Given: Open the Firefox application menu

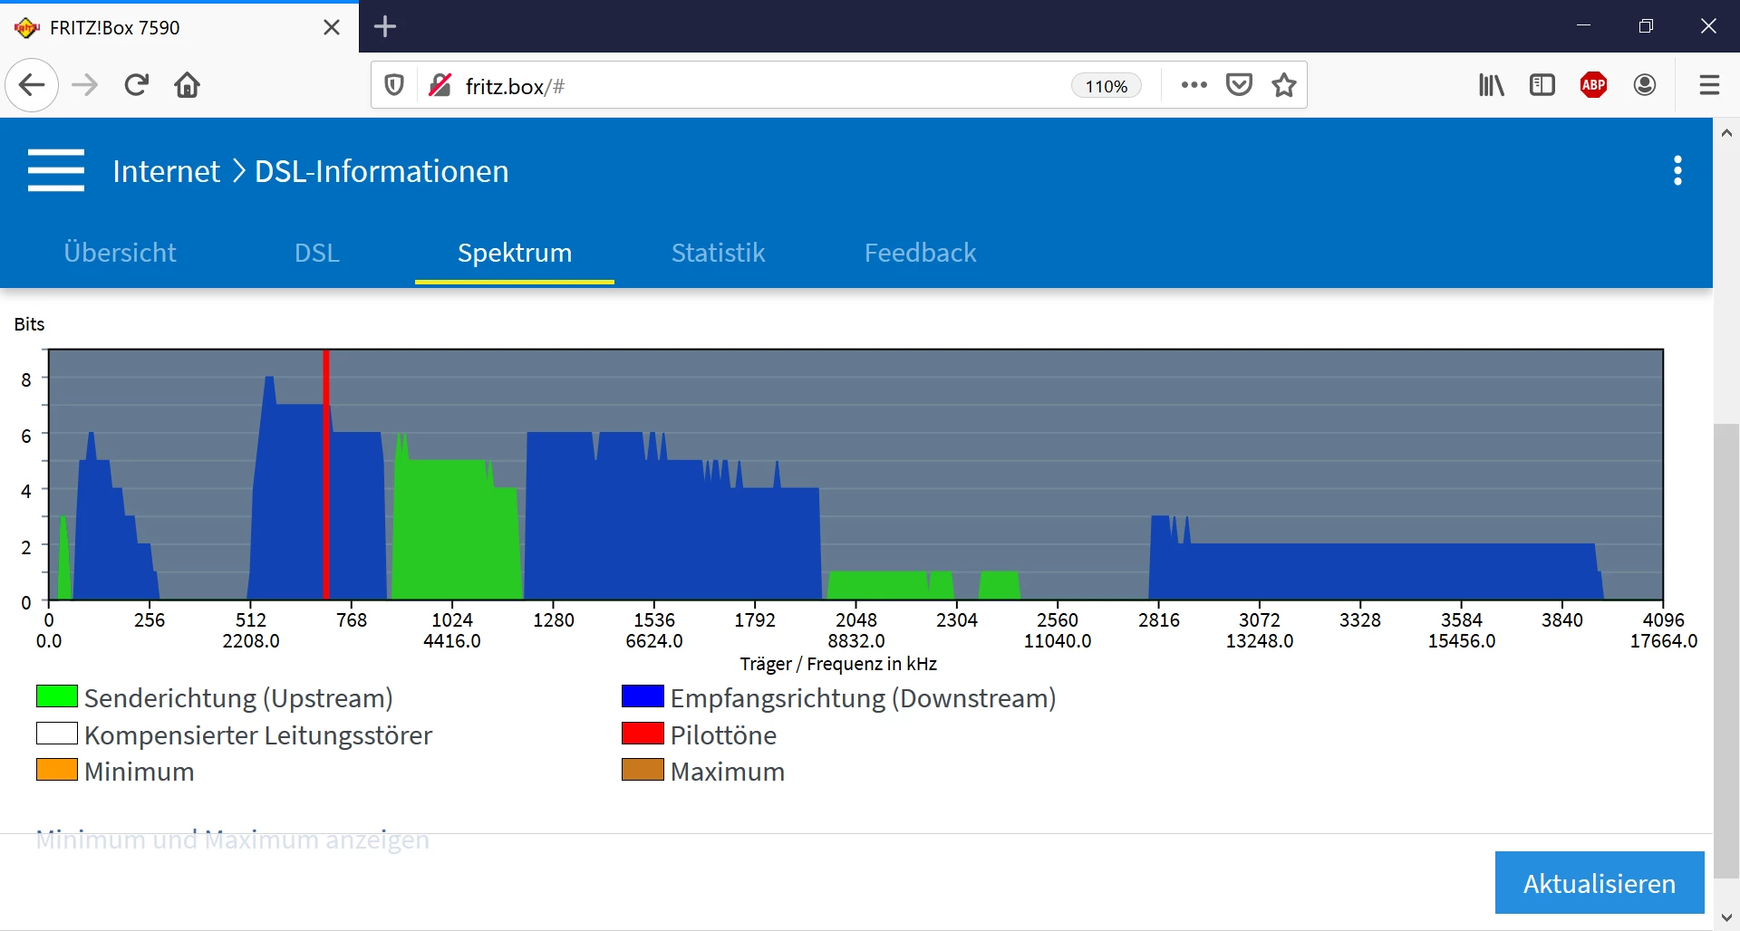Looking at the screenshot, I should pos(1709,85).
